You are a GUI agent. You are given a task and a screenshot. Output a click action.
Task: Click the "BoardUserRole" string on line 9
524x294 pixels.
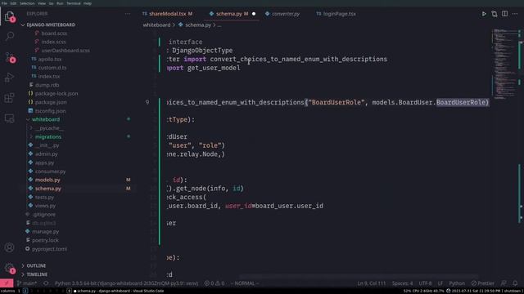point(337,102)
